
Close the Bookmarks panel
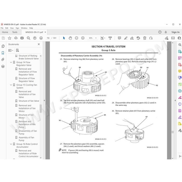pos(39,44)
